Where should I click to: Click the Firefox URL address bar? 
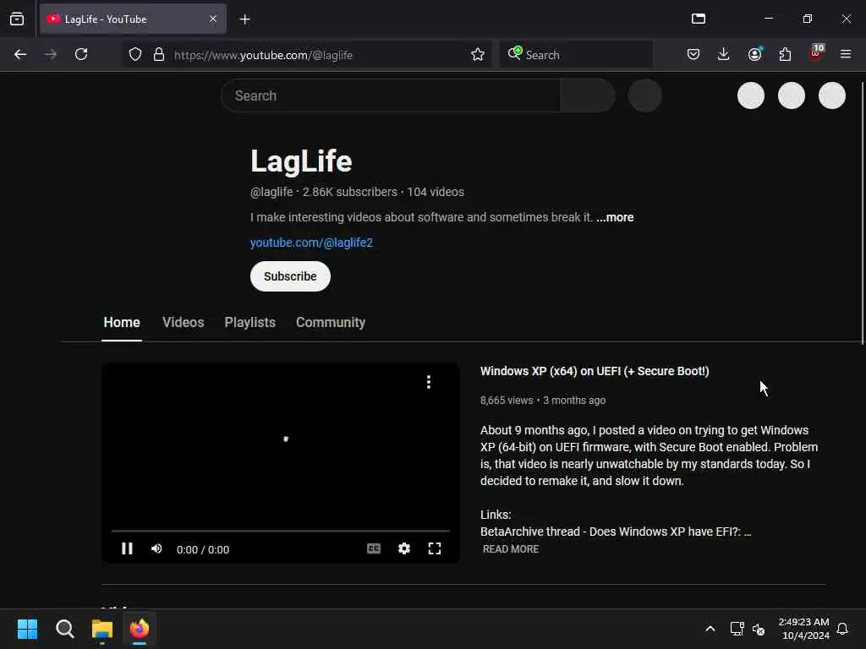(x=307, y=55)
